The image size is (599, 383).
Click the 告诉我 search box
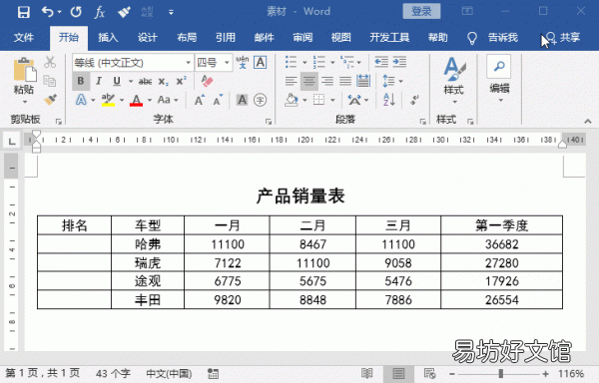[x=503, y=37]
